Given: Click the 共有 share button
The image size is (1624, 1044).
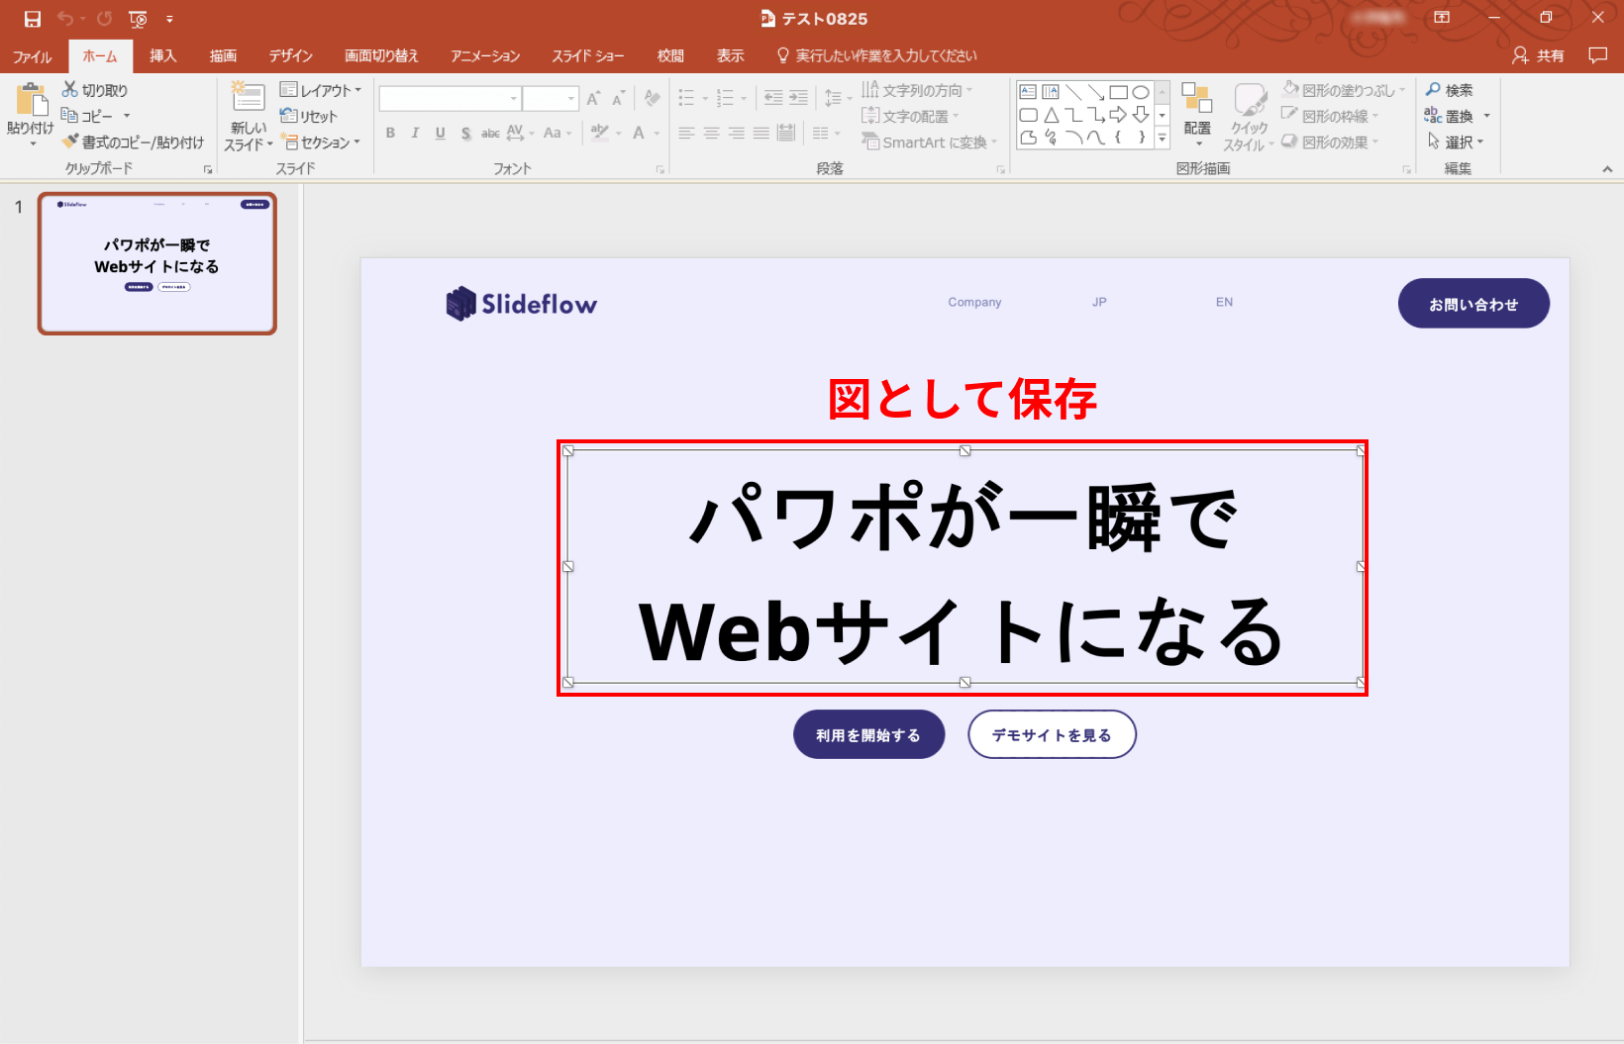Looking at the screenshot, I should point(1538,55).
